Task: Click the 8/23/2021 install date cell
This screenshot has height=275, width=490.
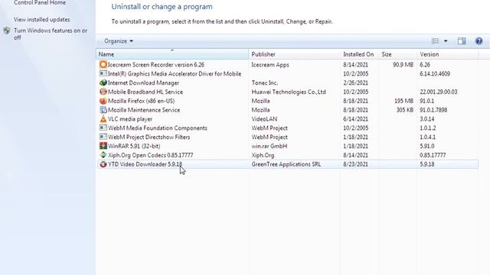Action: coord(355,164)
